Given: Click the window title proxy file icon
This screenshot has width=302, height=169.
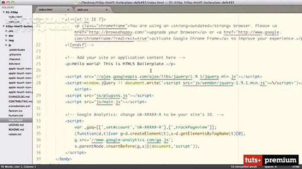Looking at the screenshot, I should pyautogui.click(x=76, y=3).
